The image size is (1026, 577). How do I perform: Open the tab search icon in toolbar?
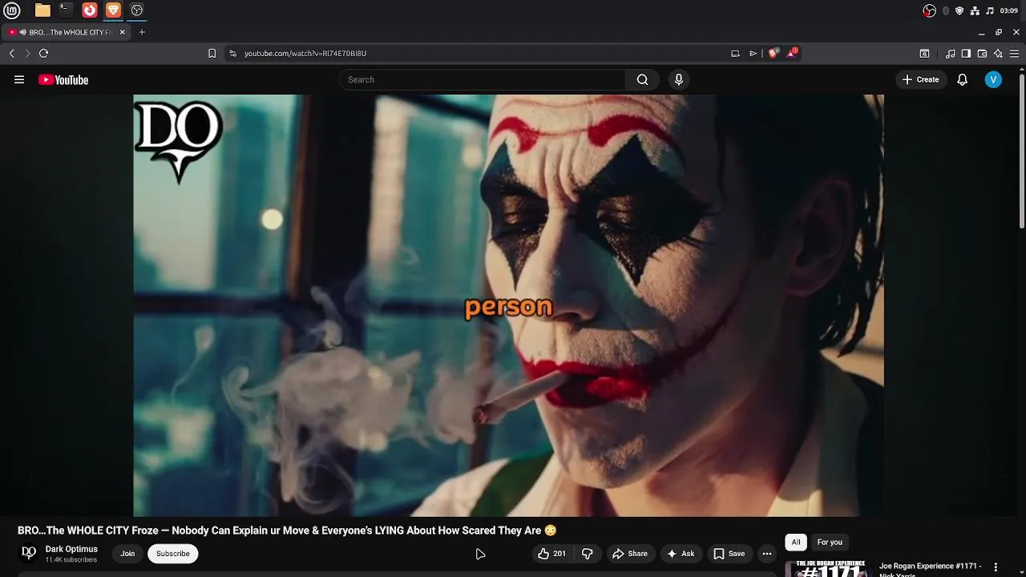click(924, 54)
